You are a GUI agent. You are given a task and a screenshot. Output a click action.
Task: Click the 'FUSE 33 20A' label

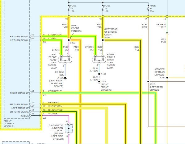[153, 9]
